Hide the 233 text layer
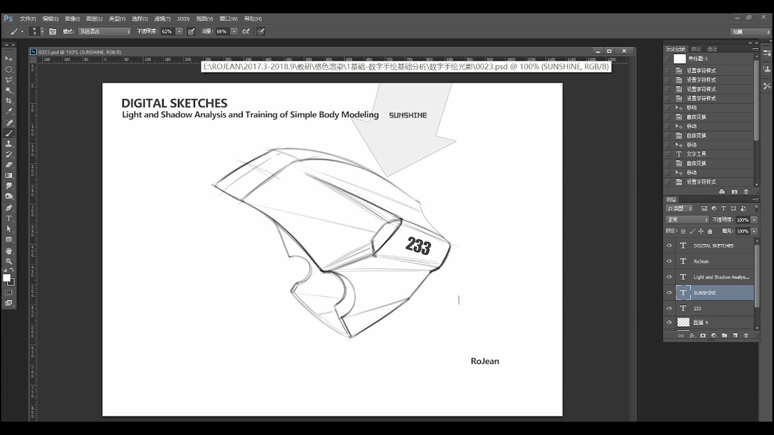This screenshot has height=435, width=774. coord(668,308)
